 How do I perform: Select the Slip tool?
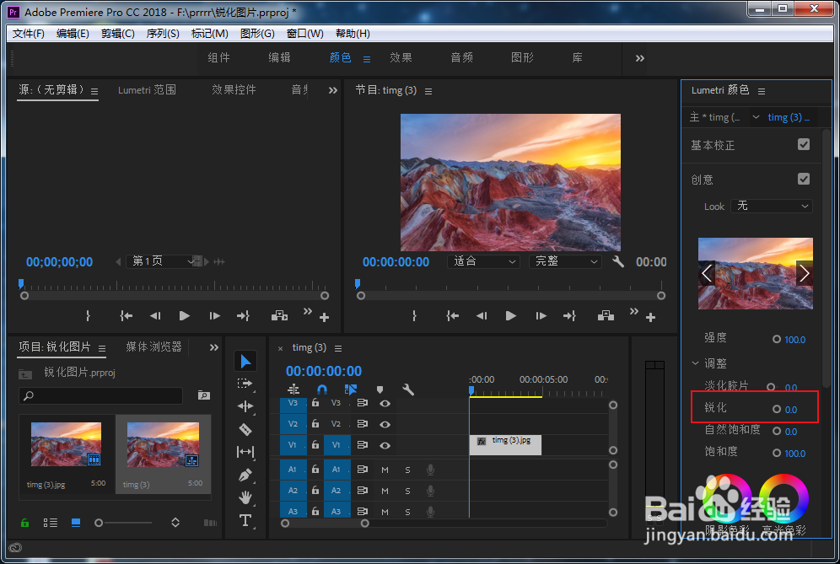coord(245,452)
